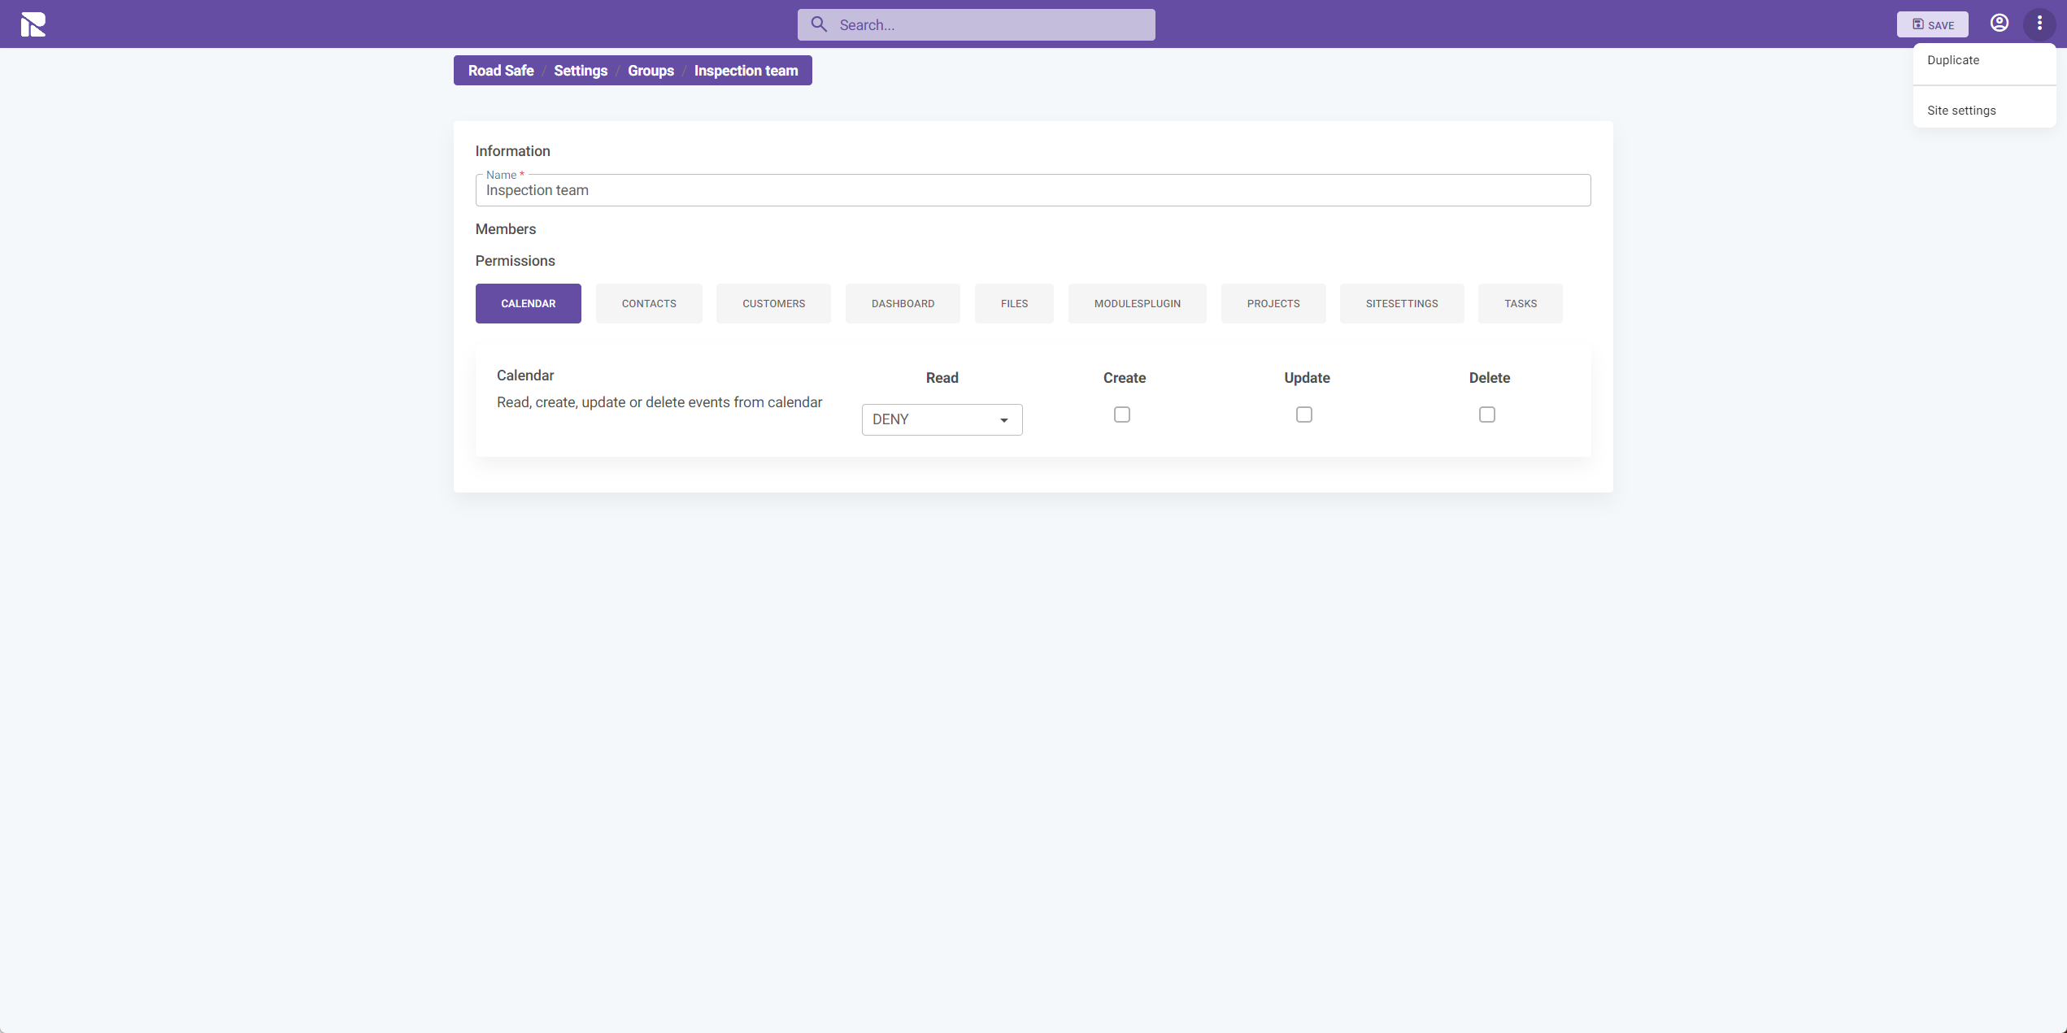Open the Settings navigation dropdown
This screenshot has width=2067, height=1033.
[x=580, y=70]
